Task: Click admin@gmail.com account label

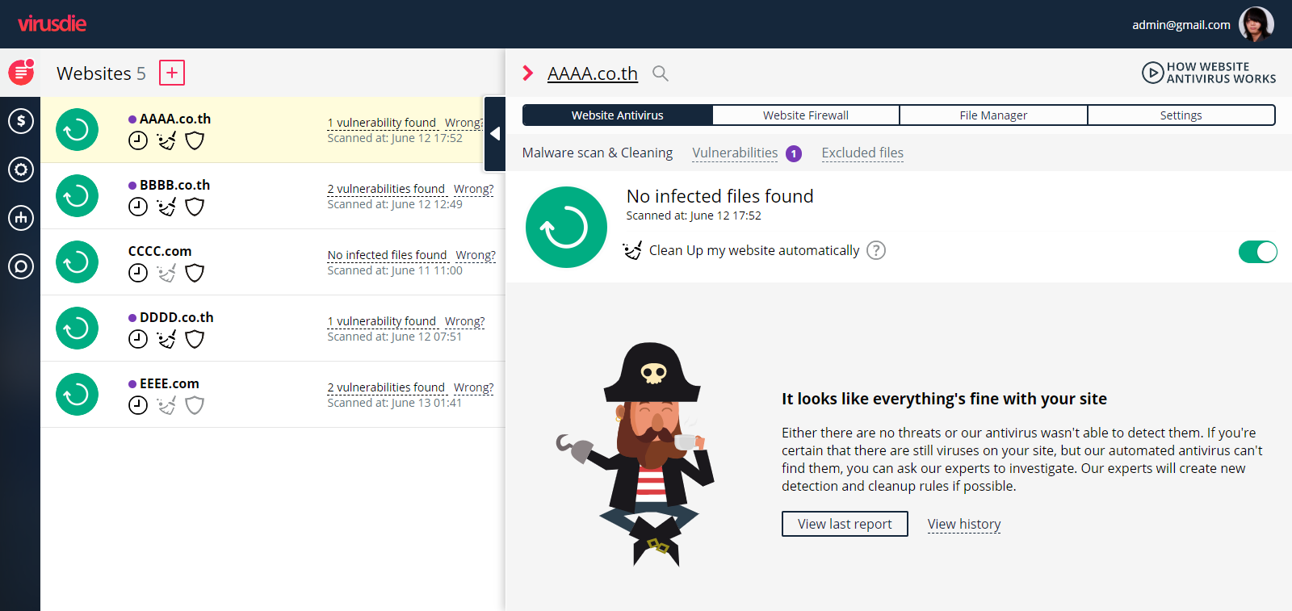Action: (1181, 25)
